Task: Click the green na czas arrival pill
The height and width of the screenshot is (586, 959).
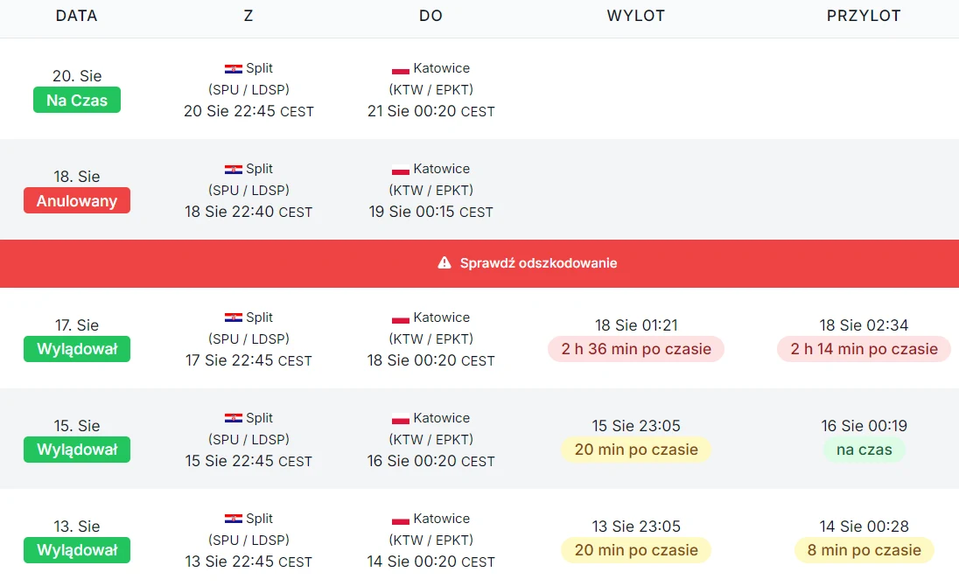Action: click(864, 450)
